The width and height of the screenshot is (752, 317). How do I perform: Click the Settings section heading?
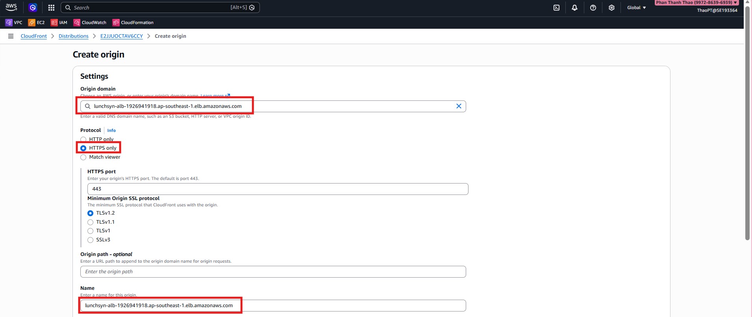tap(94, 76)
